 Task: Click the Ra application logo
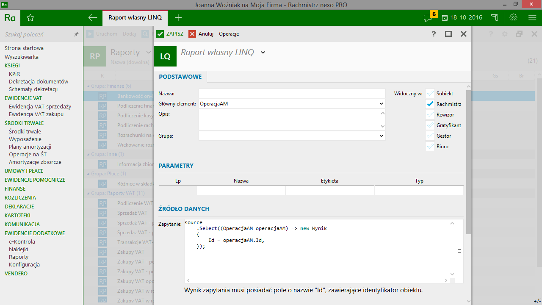click(x=10, y=18)
